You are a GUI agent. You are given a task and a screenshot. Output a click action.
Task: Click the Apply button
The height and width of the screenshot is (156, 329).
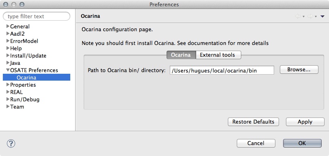pyautogui.click(x=305, y=122)
